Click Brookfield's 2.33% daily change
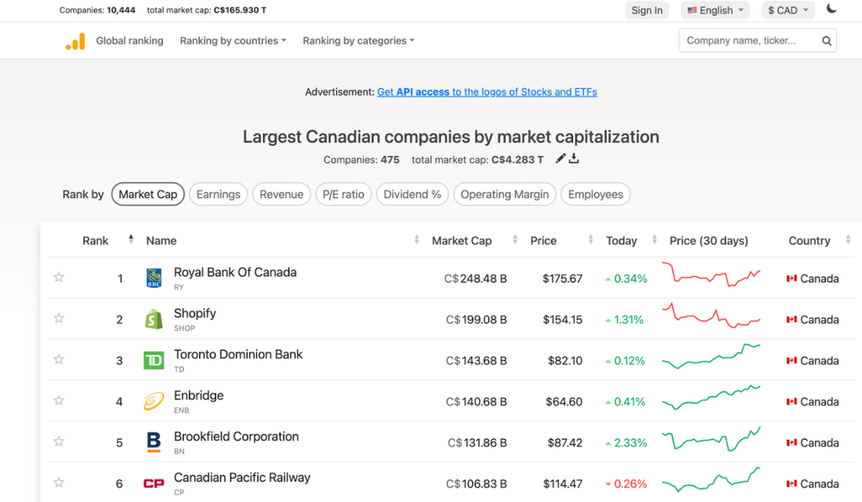Viewport: 862px width, 502px height. tap(626, 442)
